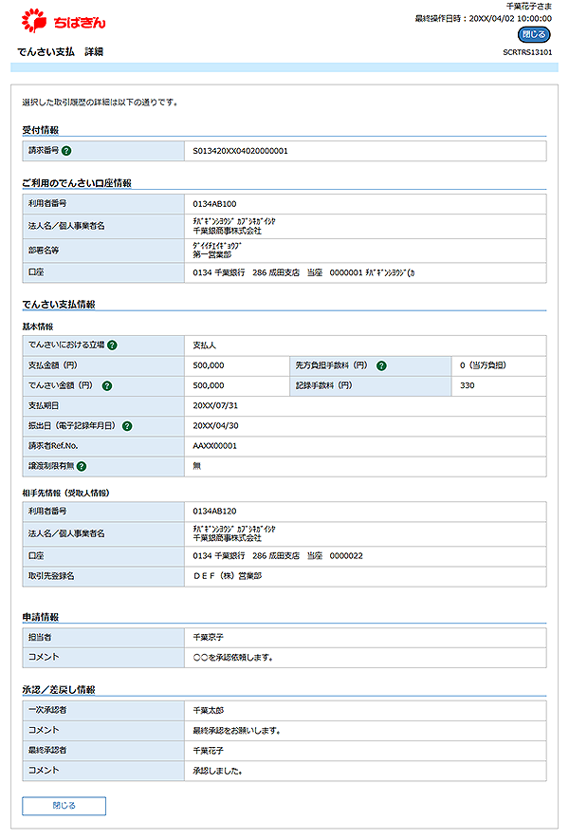Click the screen ID SCRTRS13101
The image size is (569, 840).
[x=527, y=53]
